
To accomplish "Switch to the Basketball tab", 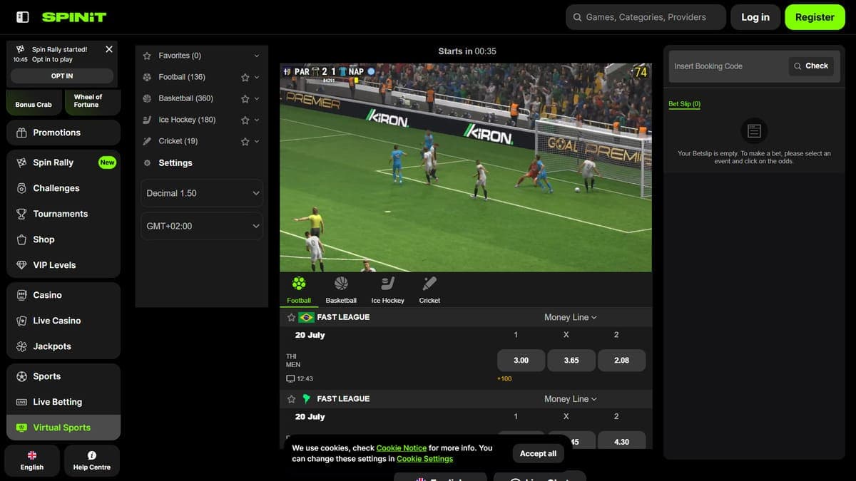I will [341, 290].
